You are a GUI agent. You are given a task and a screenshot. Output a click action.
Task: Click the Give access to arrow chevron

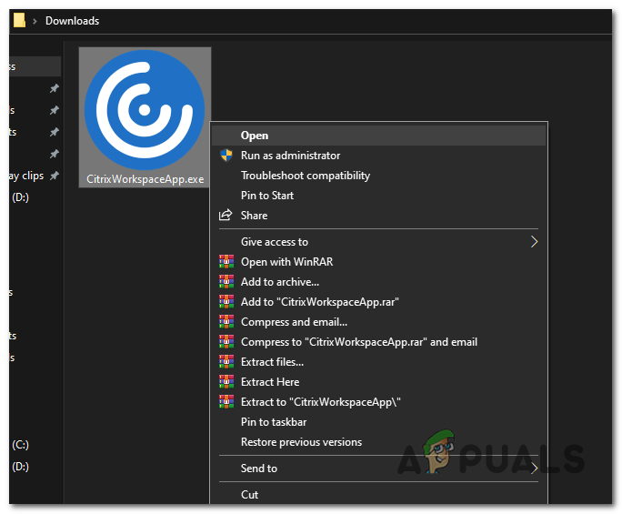[535, 242]
